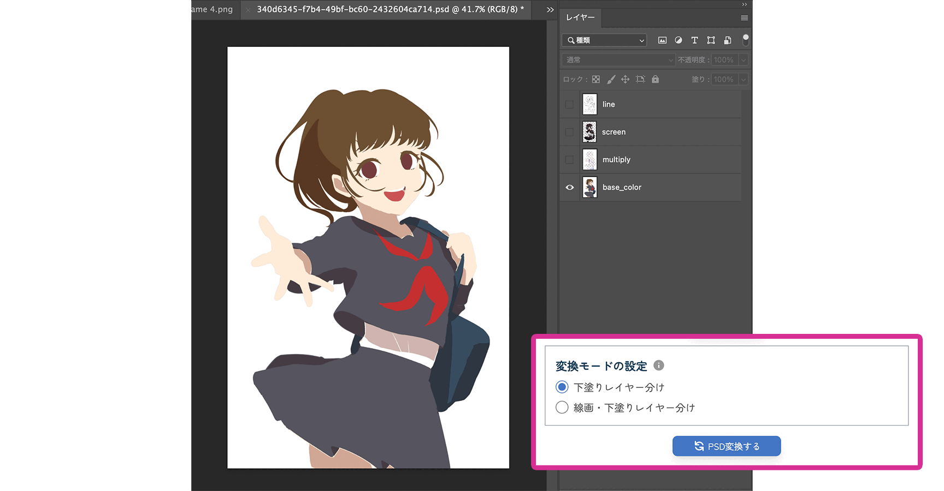Hide the base_color layer via eye icon
Viewport: 944px width, 491px height.
click(570, 187)
